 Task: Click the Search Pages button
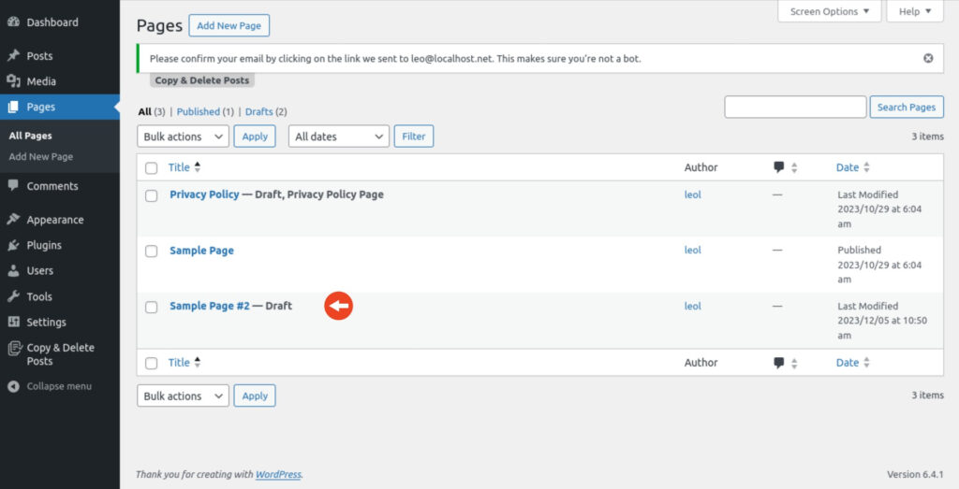pyautogui.click(x=907, y=107)
